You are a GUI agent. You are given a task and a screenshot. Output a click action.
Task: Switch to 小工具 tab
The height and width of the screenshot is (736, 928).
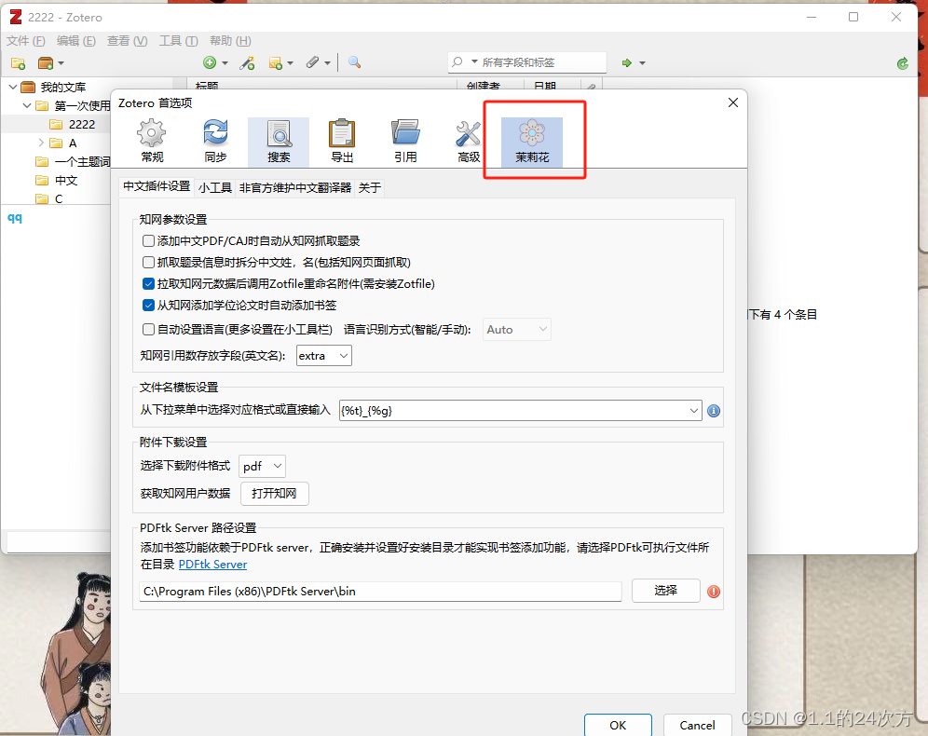pyautogui.click(x=215, y=188)
